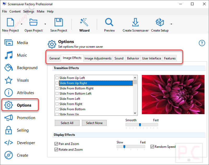Open the Attributes section in sidebar
Screen dimensions: 209x165
pos(19,93)
